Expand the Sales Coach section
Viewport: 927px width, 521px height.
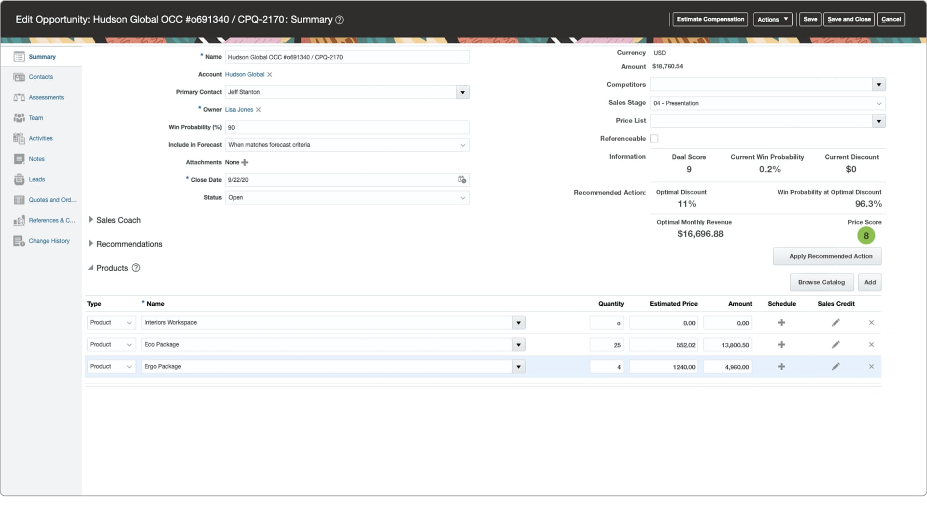tap(91, 220)
